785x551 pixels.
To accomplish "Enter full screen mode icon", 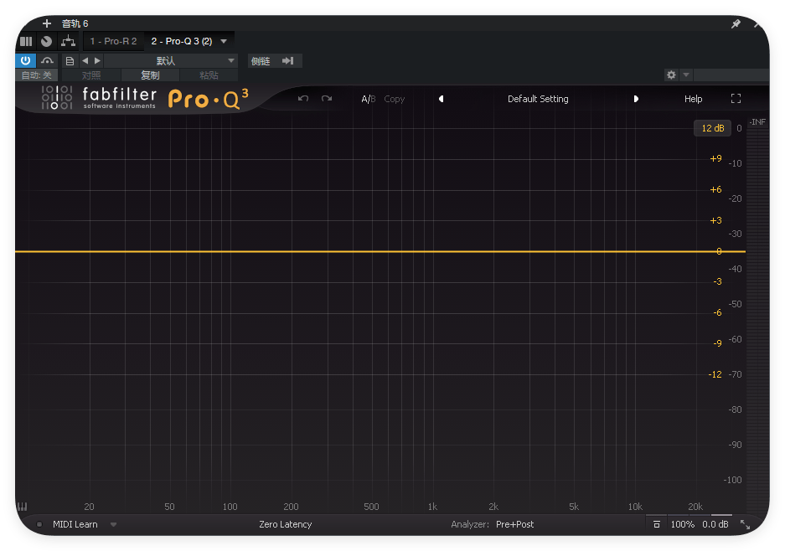I will click(x=736, y=99).
